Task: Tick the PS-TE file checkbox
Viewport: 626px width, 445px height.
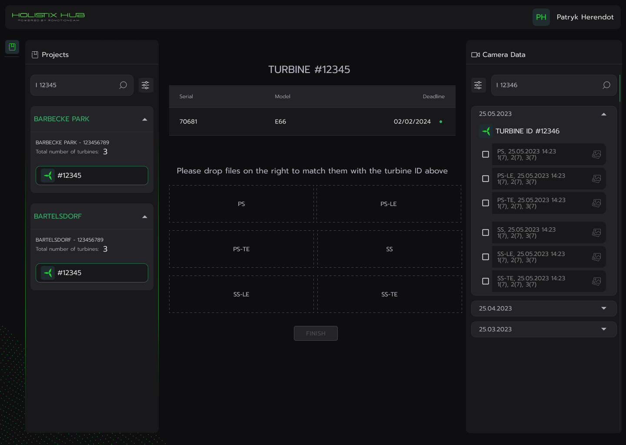Action: (x=486, y=203)
